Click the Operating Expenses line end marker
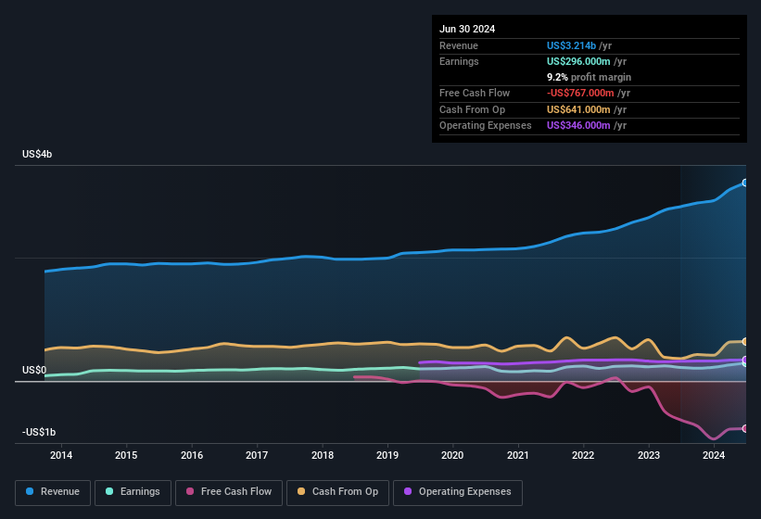Screen dimensions: 761x519 pyautogui.click(x=745, y=360)
